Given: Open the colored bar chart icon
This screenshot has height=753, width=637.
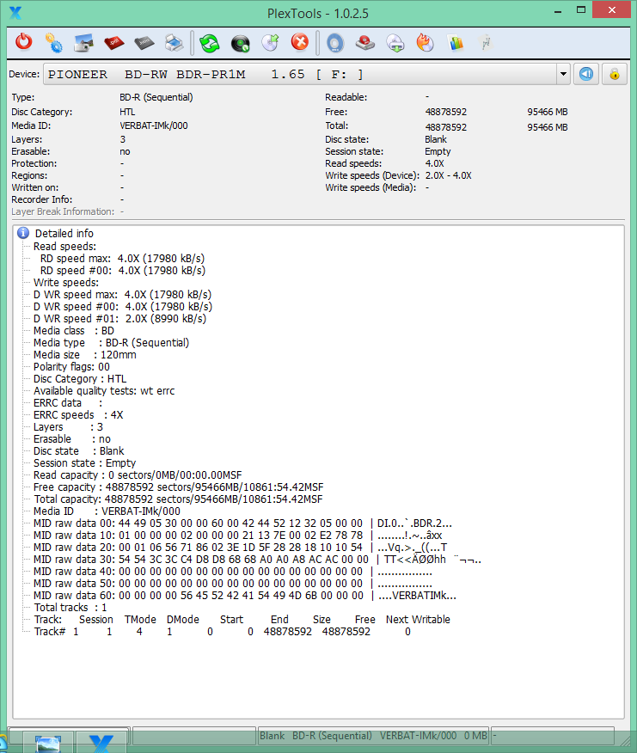Looking at the screenshot, I should (x=456, y=43).
